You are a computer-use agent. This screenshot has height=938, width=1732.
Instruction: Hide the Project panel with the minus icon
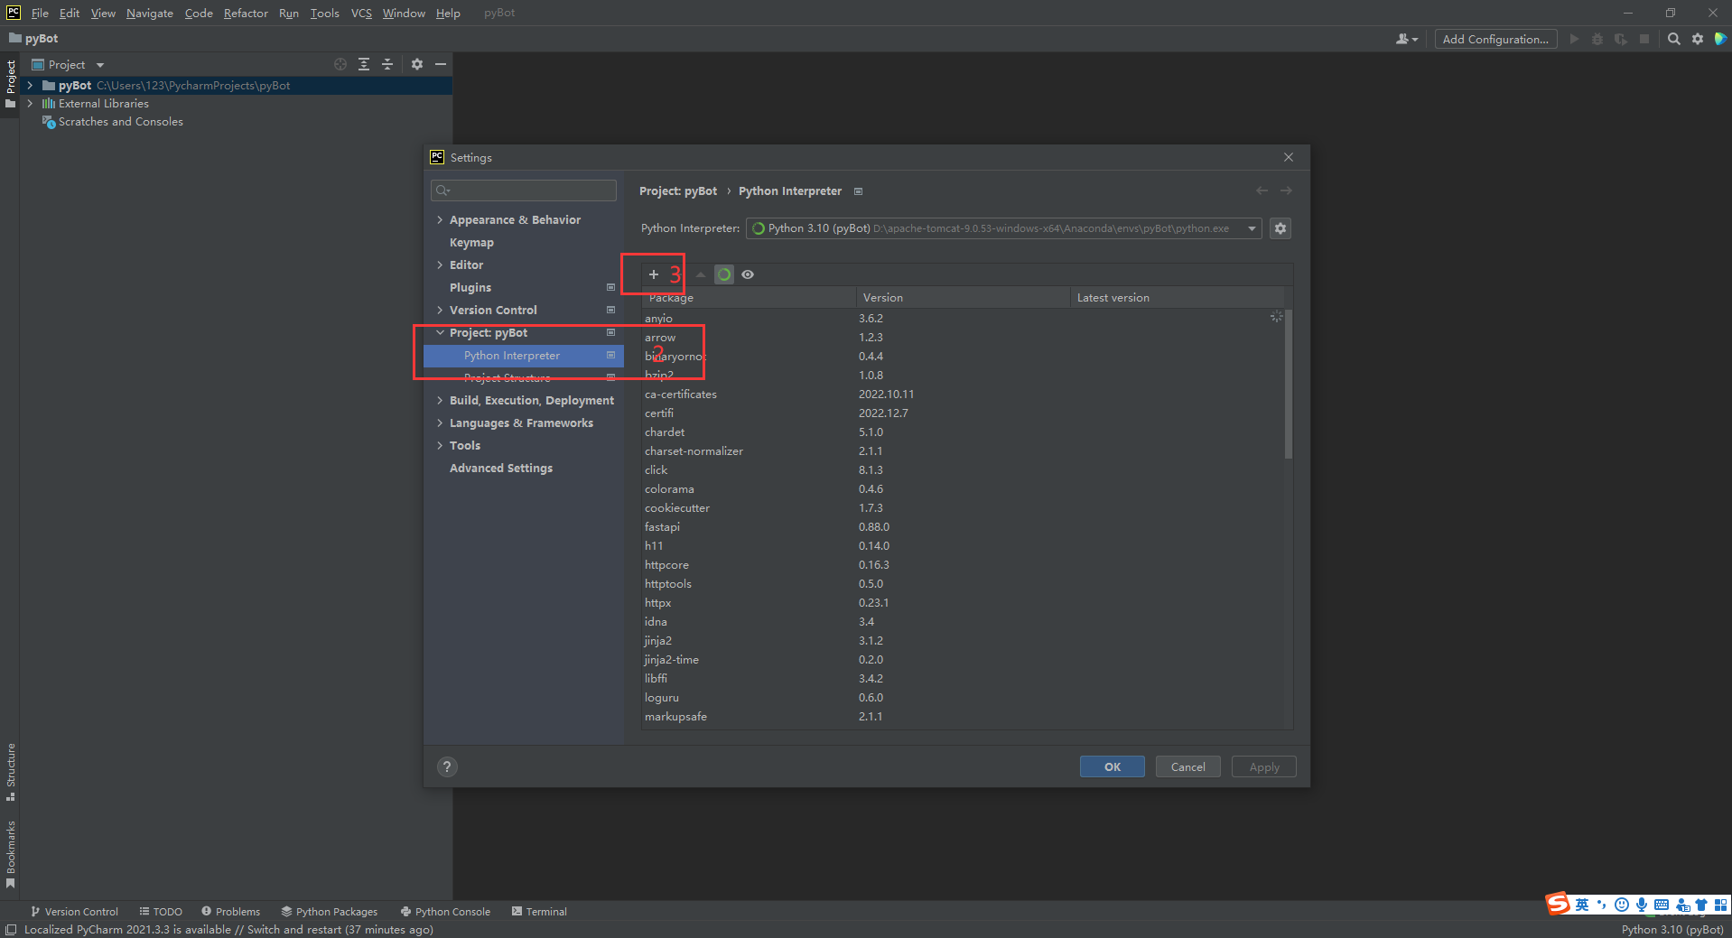pos(441,64)
